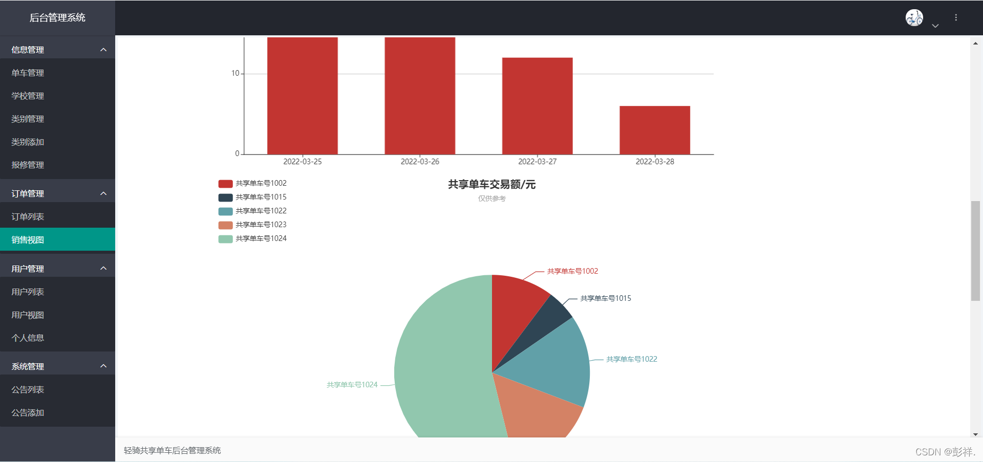The width and height of the screenshot is (983, 462).
Task: Click the 用户管理 section header
Action: (57, 268)
